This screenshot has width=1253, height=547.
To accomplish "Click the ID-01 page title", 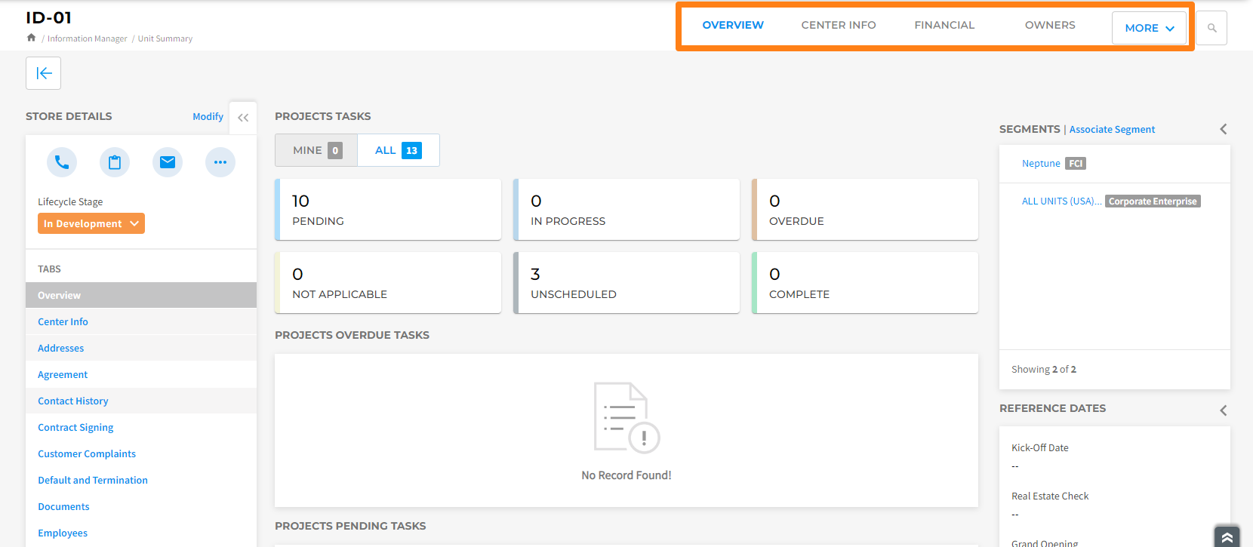I will [49, 17].
